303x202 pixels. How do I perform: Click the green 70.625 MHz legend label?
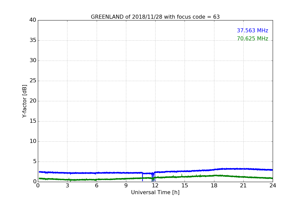pos(252,39)
